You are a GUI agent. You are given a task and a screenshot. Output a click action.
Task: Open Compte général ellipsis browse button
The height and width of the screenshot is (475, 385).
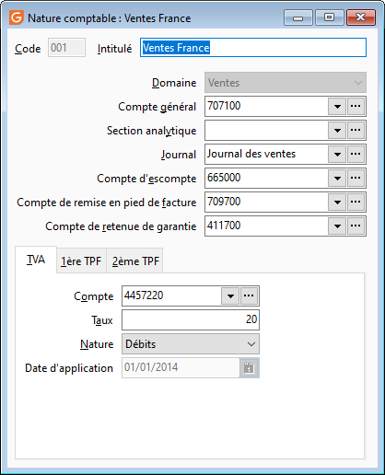tap(356, 106)
